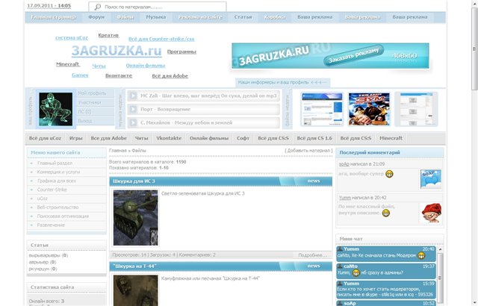Select the "Всё для CS 1.6" category tab
Image resolution: width=478 pixels, height=306 pixels.
pyautogui.click(x=314, y=138)
